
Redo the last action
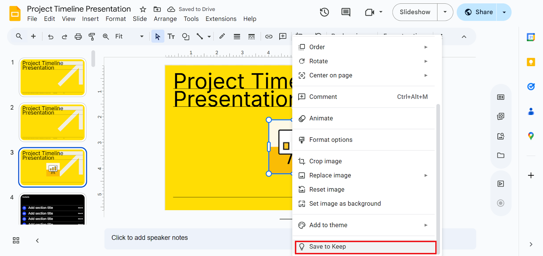[64, 37]
